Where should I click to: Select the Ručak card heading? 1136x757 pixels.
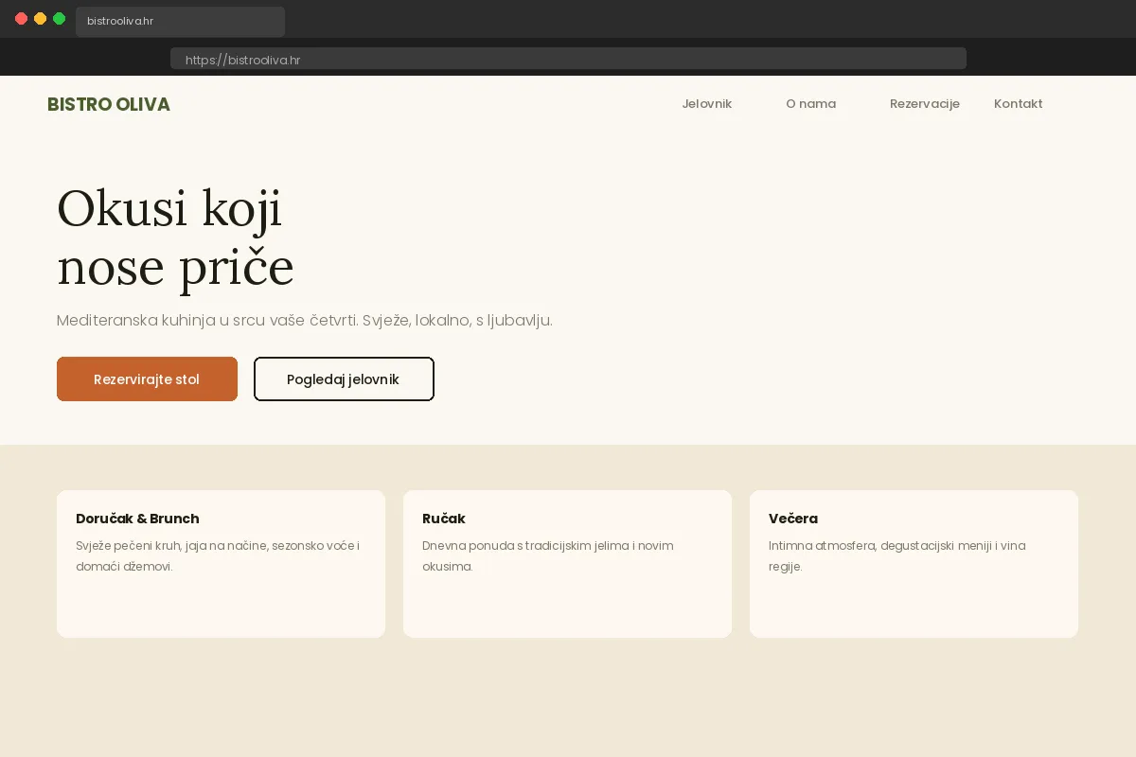point(443,519)
